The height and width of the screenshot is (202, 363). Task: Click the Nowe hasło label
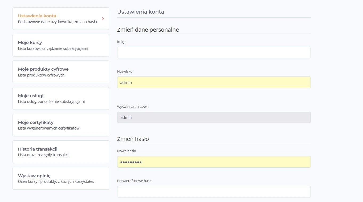click(x=127, y=151)
